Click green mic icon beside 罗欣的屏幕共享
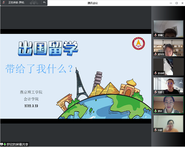Screen dimensions: 185x147 coord(5,144)
